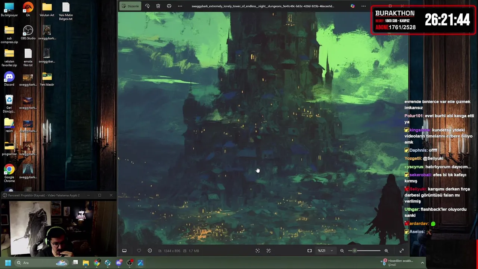Select velutan favoriler.zip on desktop
478x269 pixels.
click(x=9, y=58)
